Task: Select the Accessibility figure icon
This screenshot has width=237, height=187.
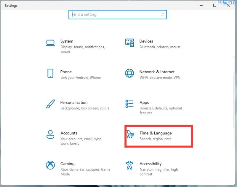Action: [129, 165]
